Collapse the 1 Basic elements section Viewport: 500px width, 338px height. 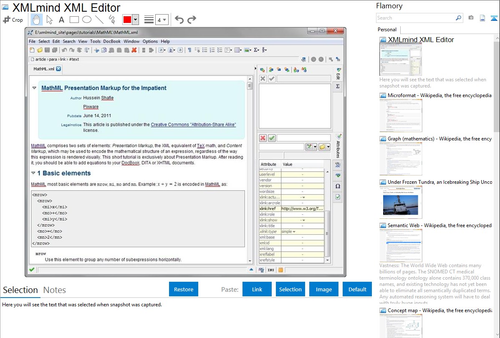[x=33, y=173]
